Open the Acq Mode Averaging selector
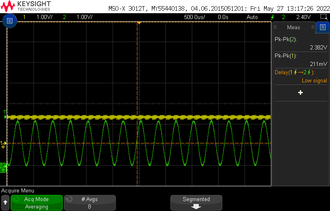 [x=37, y=203]
